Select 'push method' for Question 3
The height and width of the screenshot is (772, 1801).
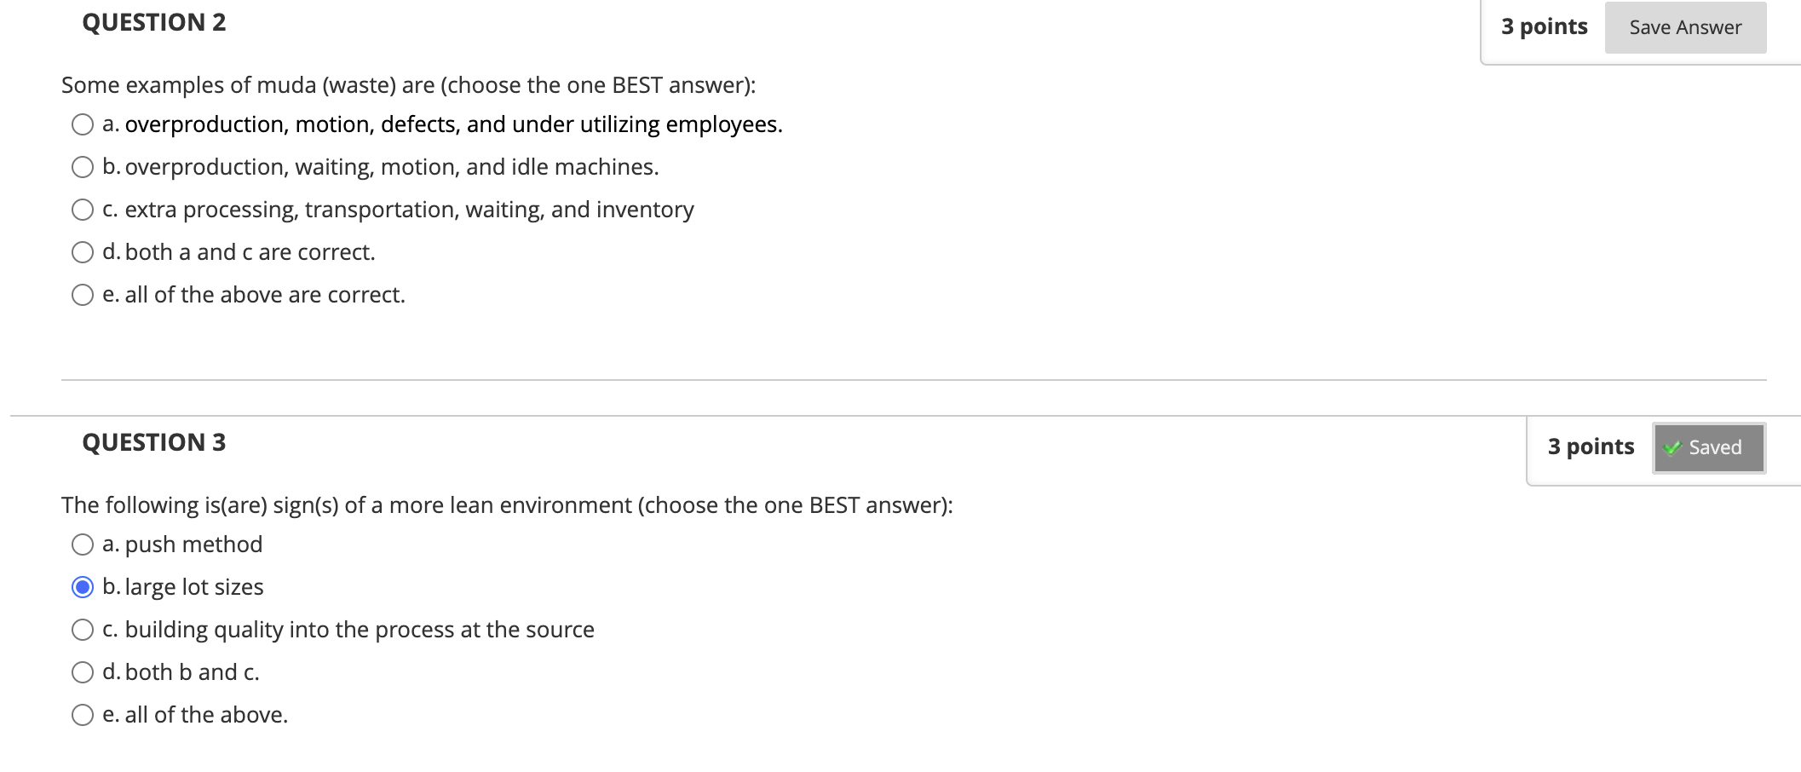pos(81,544)
